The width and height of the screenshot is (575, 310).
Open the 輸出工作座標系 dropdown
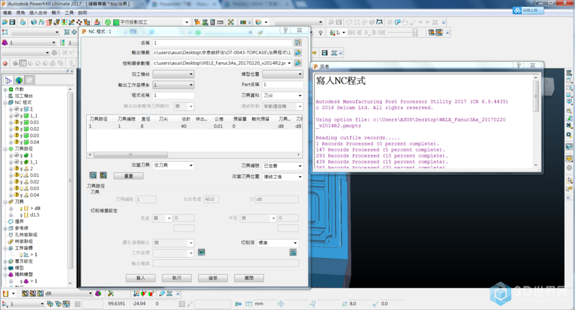[x=173, y=85]
